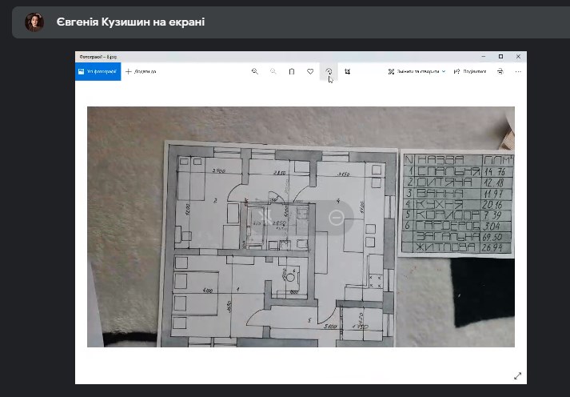
Task: Rotate the photo with the rotate icon
Action: [329, 72]
